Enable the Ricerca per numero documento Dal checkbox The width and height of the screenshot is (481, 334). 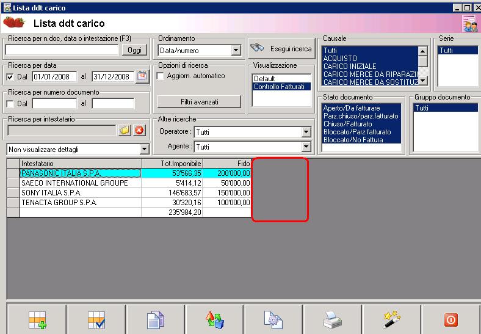10,104
